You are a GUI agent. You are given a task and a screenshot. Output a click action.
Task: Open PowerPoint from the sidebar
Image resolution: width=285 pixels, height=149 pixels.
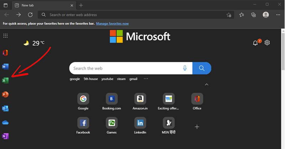click(5, 94)
